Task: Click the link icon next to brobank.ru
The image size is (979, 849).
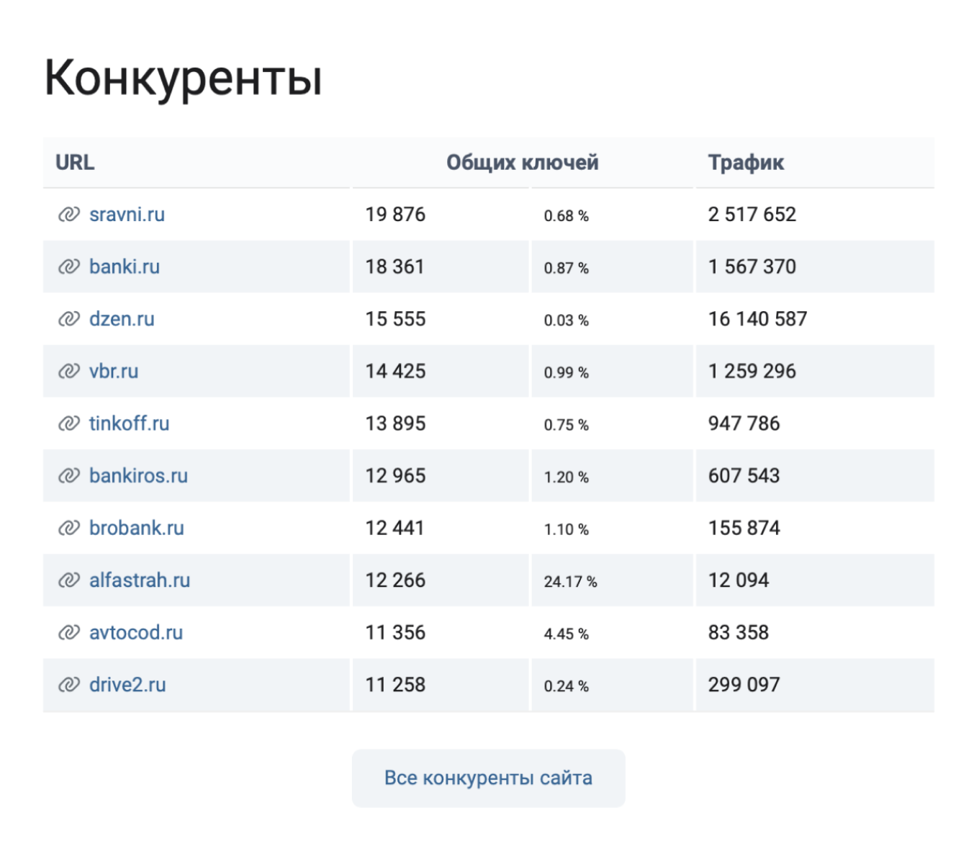Action: 68,528
